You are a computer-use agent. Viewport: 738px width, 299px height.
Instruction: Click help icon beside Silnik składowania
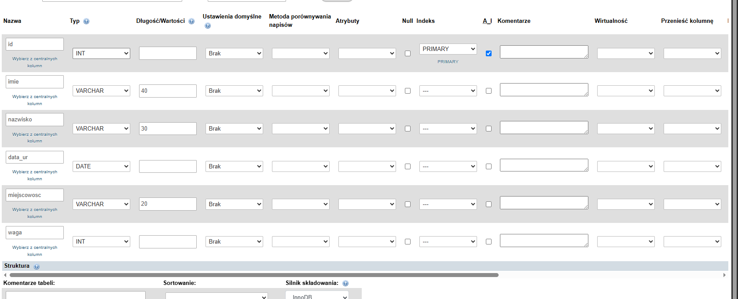coord(345,284)
